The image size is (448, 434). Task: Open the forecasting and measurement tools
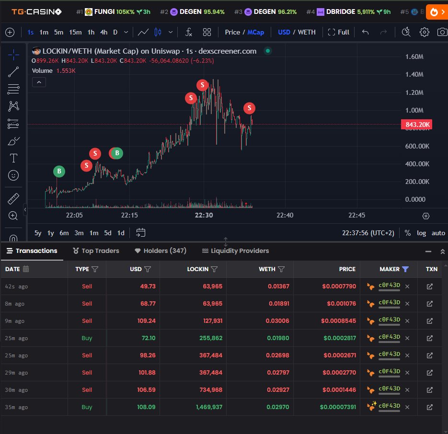13,124
